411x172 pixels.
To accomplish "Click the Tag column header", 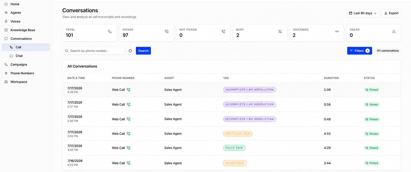I will 226,78.
